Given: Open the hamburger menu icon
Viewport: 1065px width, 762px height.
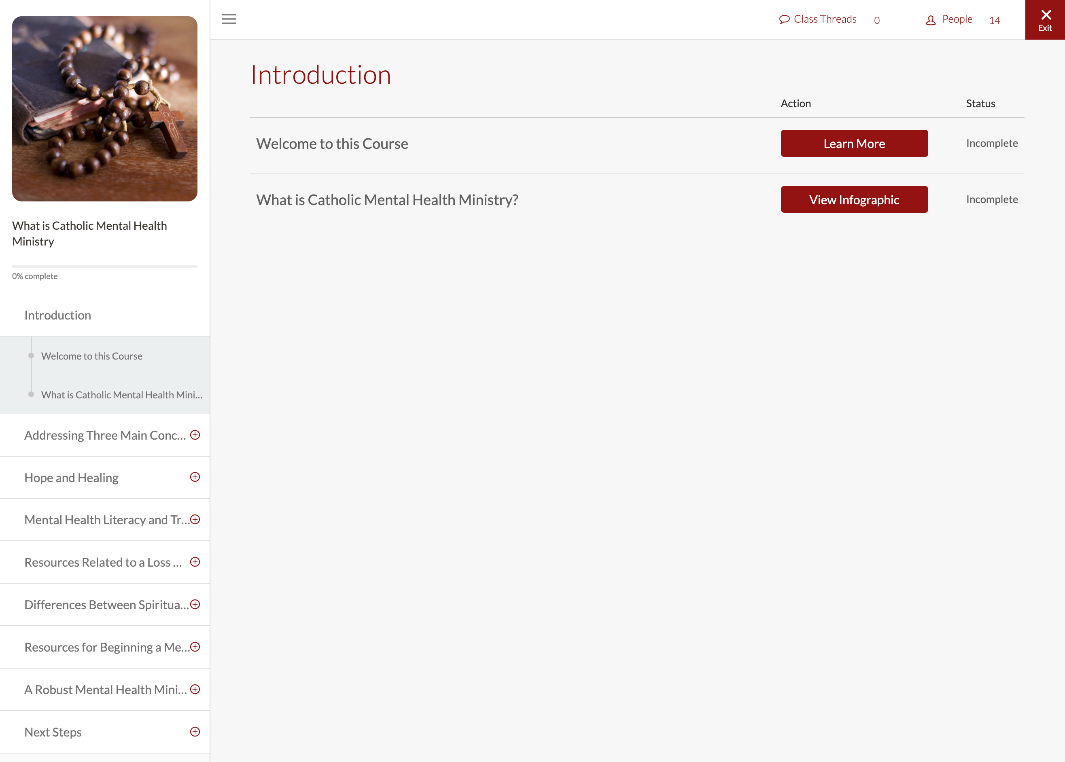Looking at the screenshot, I should [x=229, y=19].
